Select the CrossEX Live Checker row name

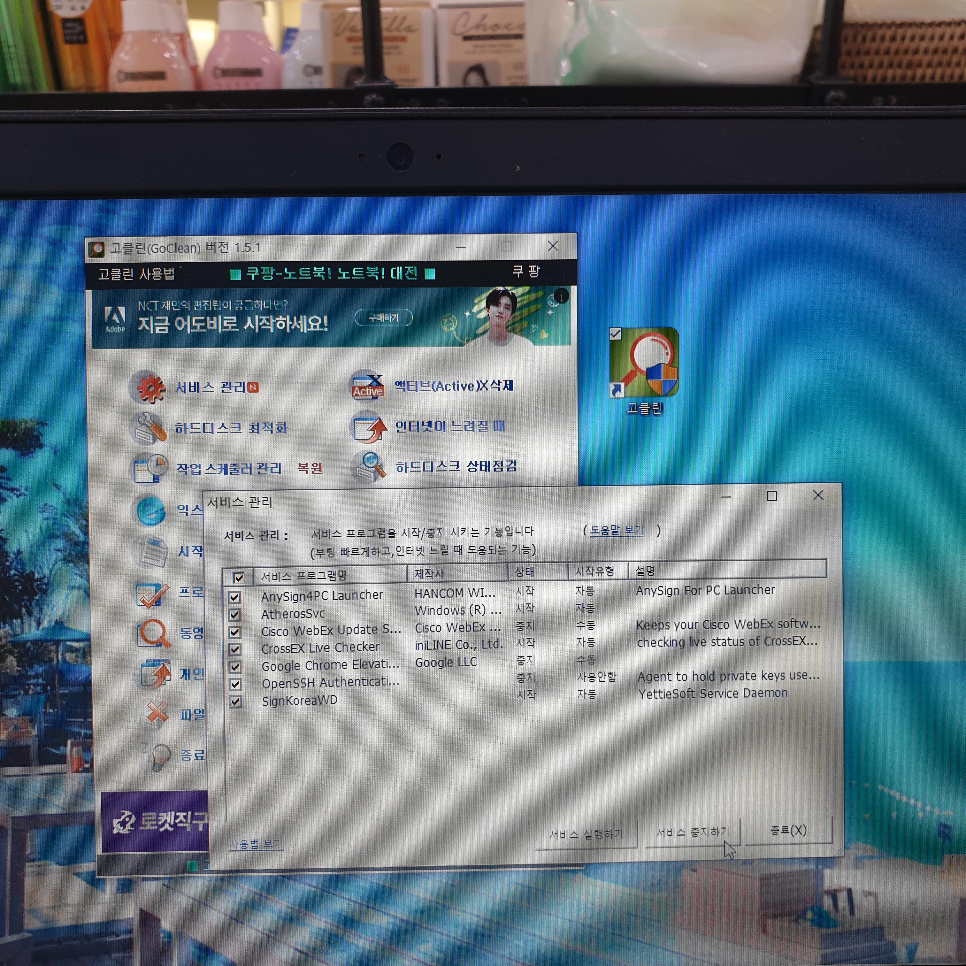click(320, 648)
